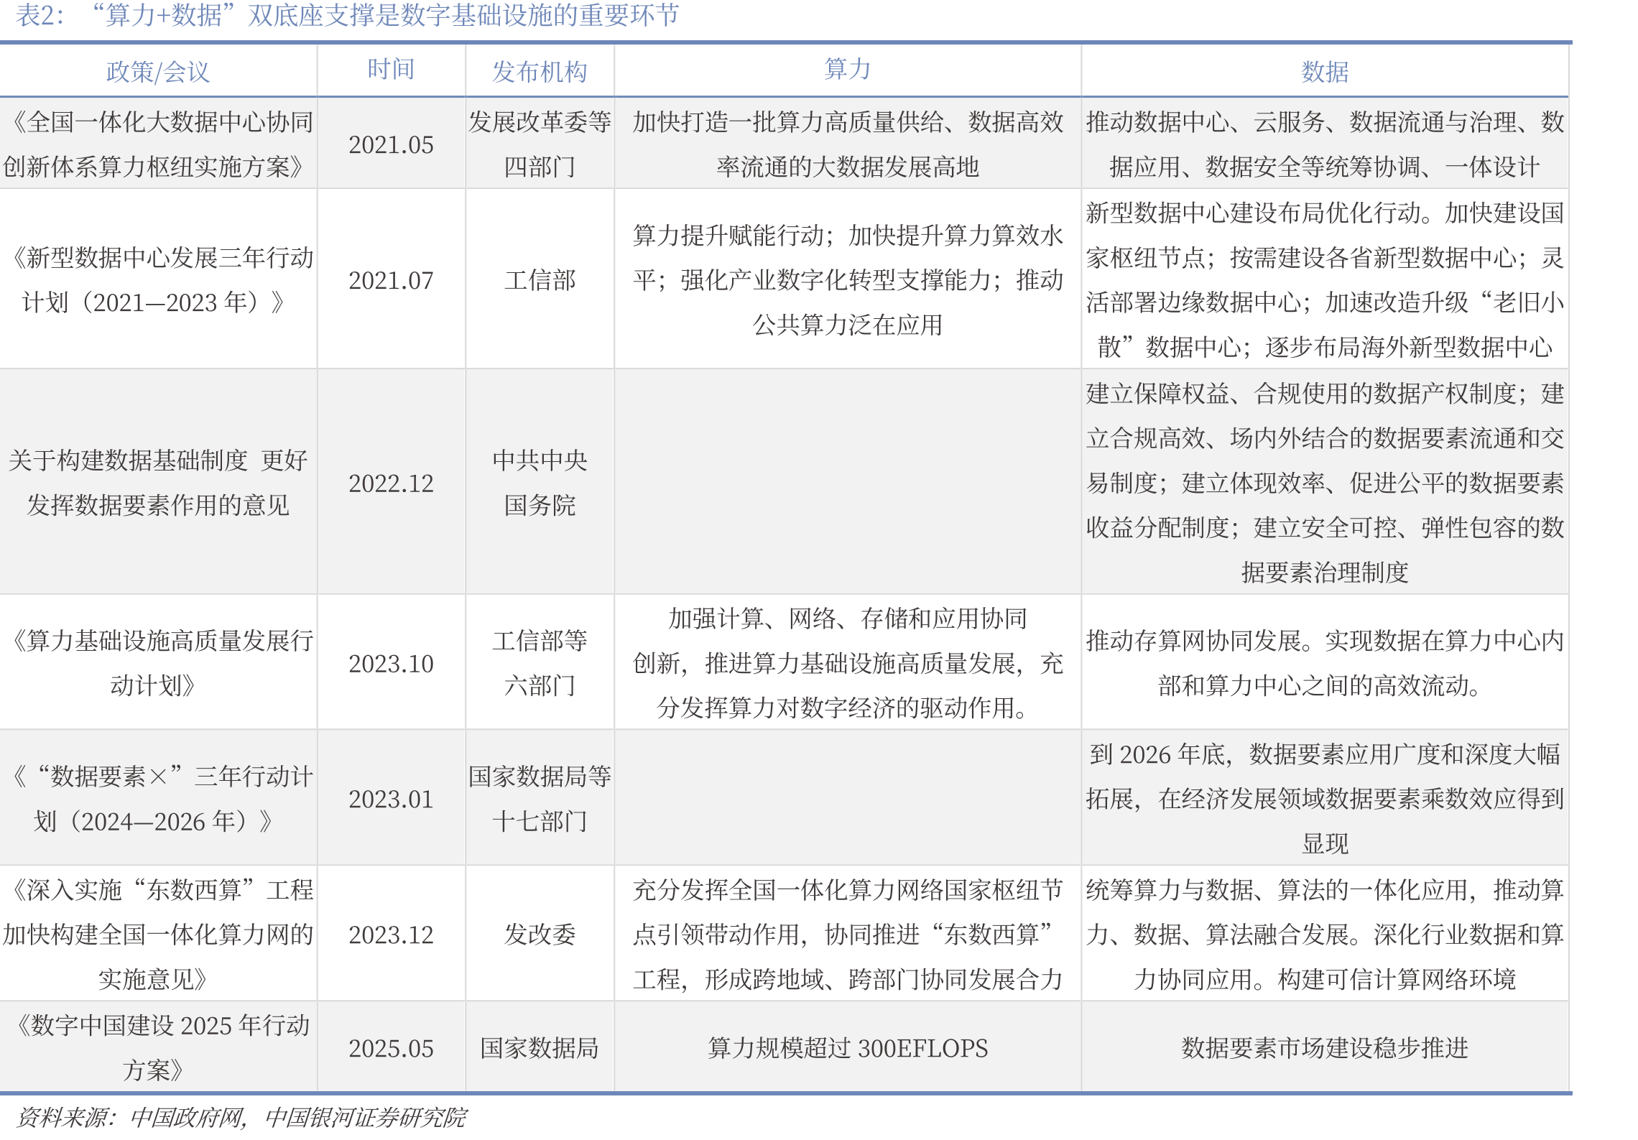Image resolution: width=1638 pixels, height=1140 pixels.
Task: Click the agency cell '工信部'
Action: click(x=540, y=280)
